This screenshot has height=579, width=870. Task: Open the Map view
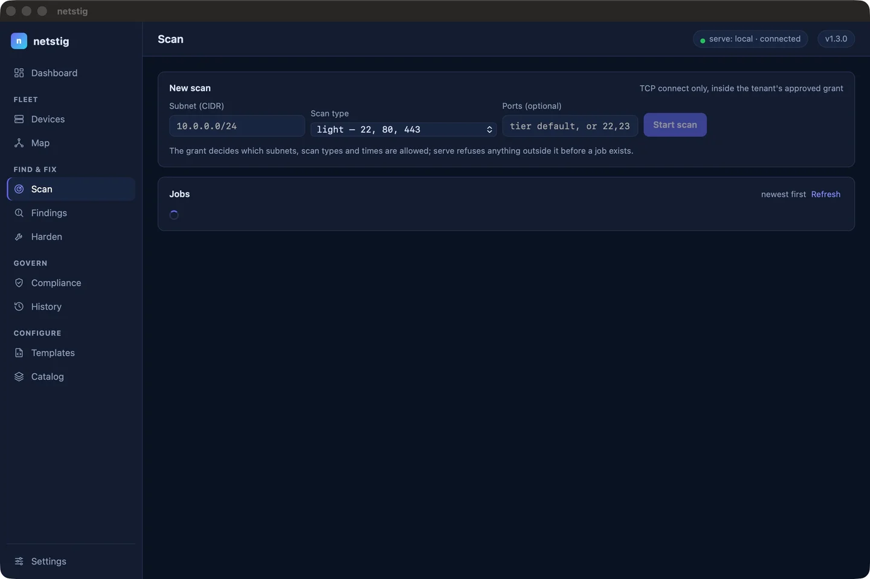[71, 143]
